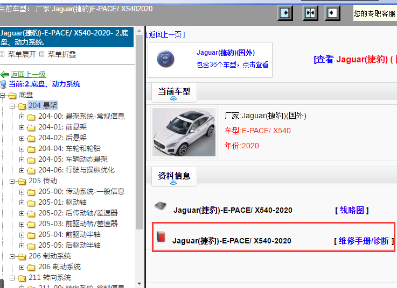
Task: Select 204-05: 车辆动态悬架 tree item
Action: pyautogui.click(x=73, y=159)
